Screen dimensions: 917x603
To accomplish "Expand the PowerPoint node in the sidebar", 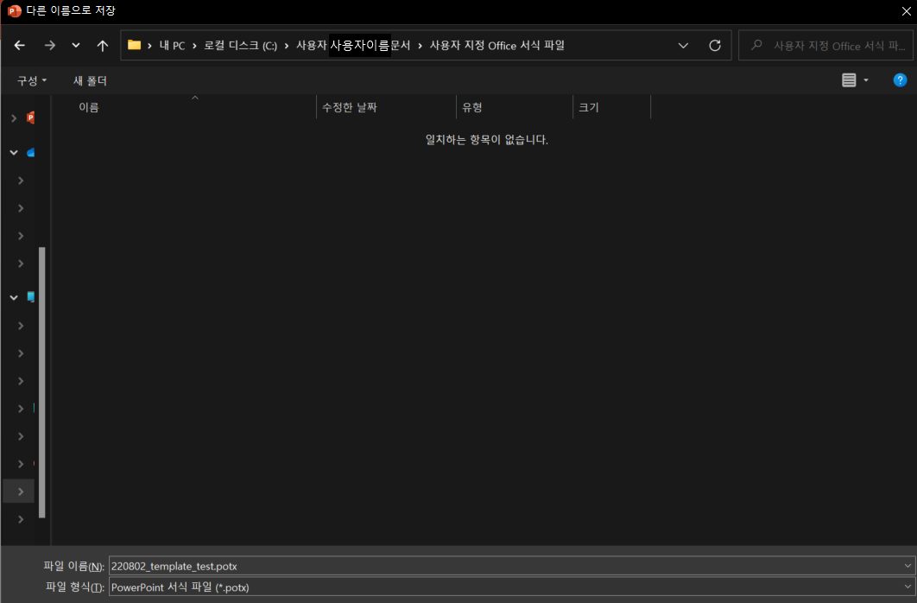I will (x=14, y=118).
